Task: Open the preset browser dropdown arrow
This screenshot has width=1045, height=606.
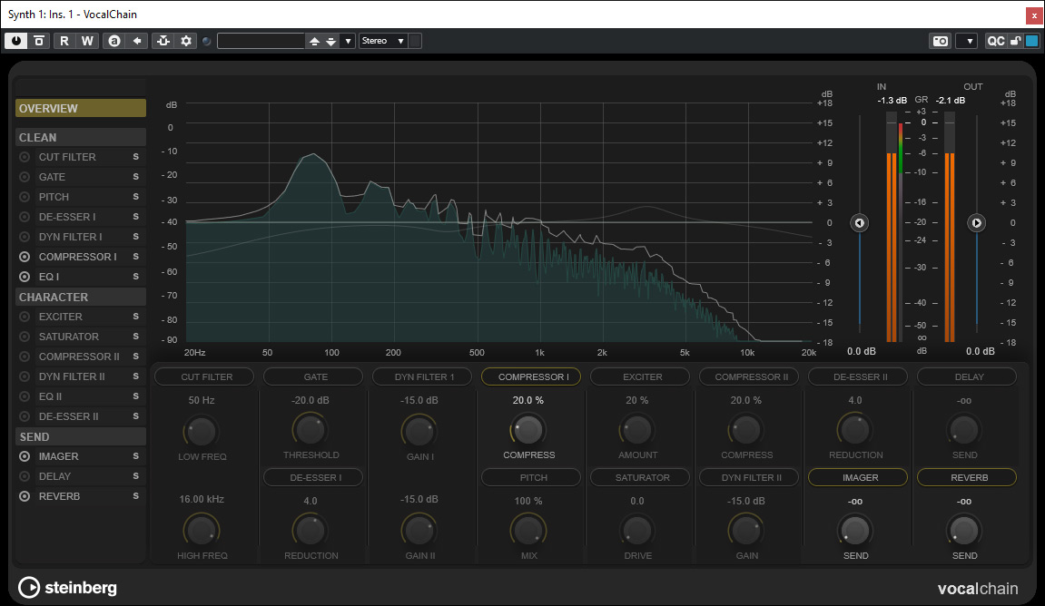Action: click(x=348, y=41)
